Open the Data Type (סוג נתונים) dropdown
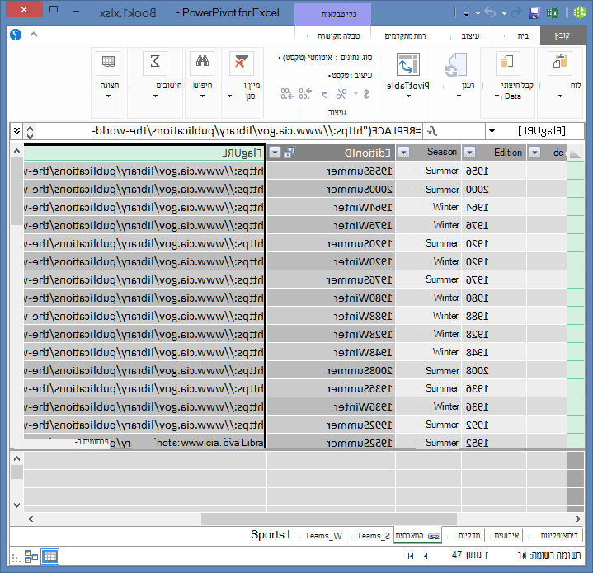593x573 pixels. (325, 58)
